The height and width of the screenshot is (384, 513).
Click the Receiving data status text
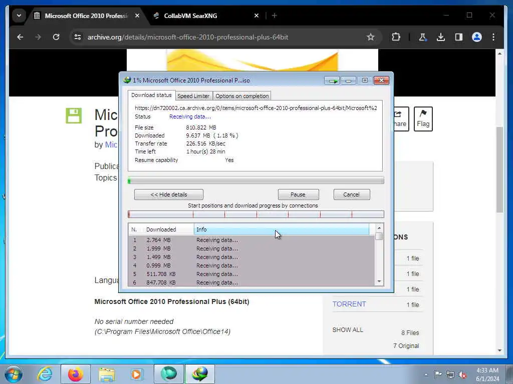[x=190, y=116]
